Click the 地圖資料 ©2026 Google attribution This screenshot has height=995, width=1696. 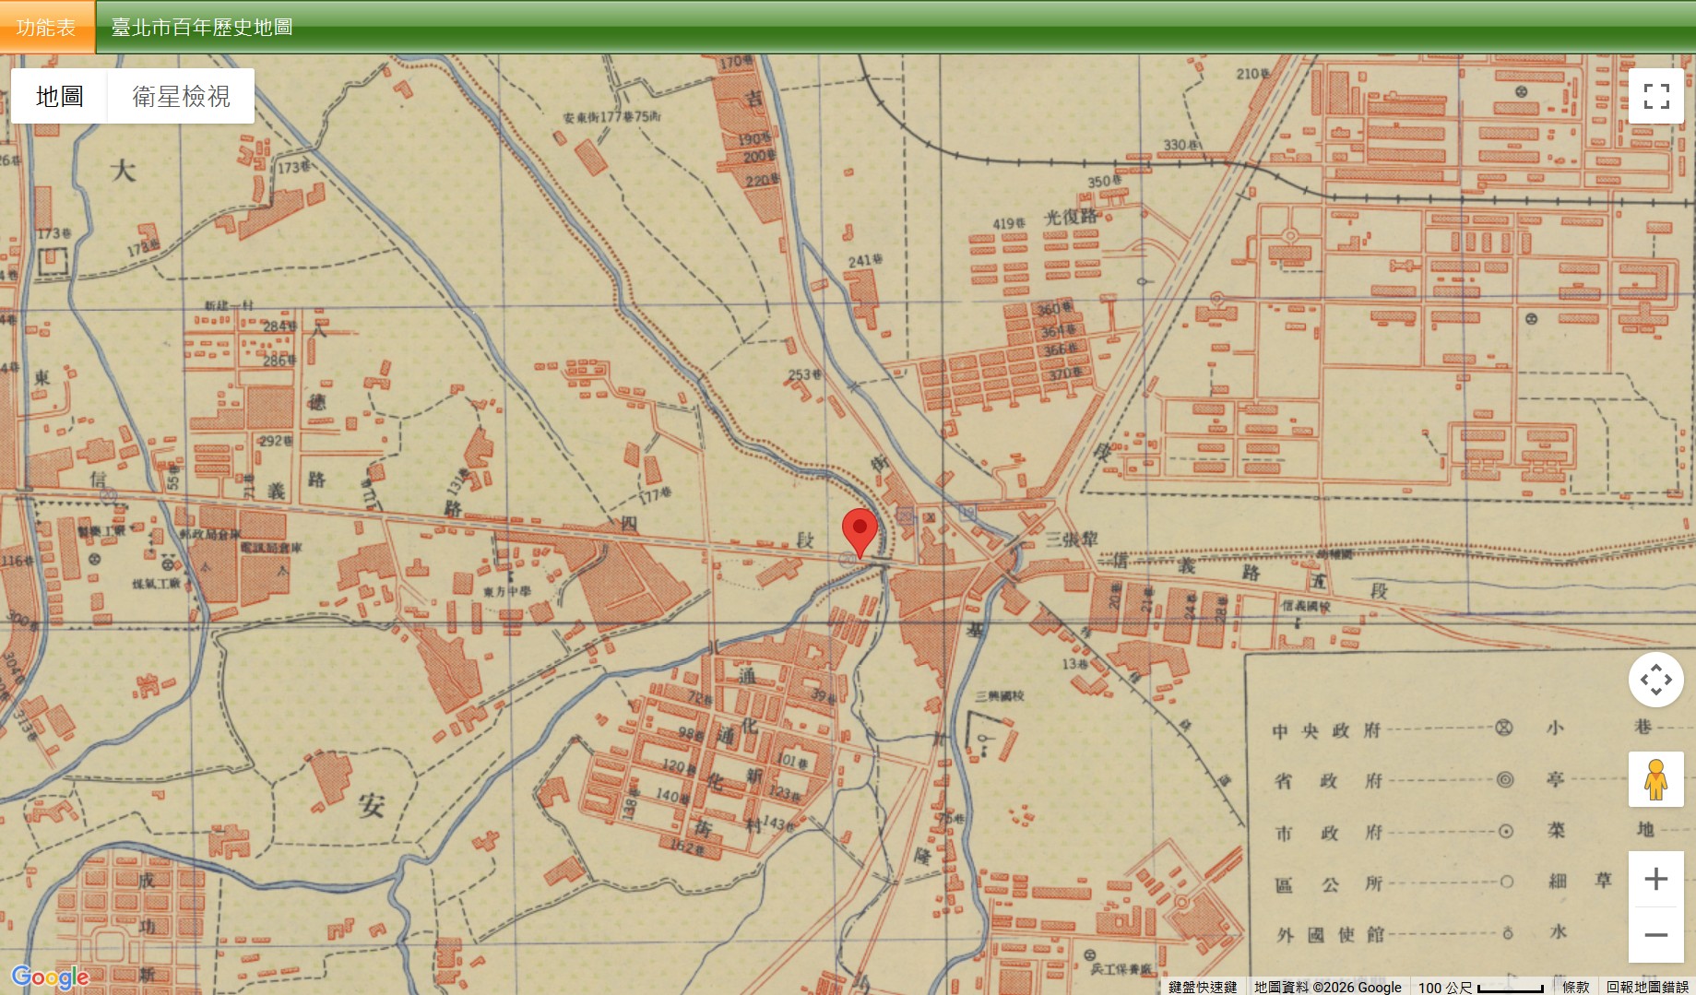(1327, 987)
